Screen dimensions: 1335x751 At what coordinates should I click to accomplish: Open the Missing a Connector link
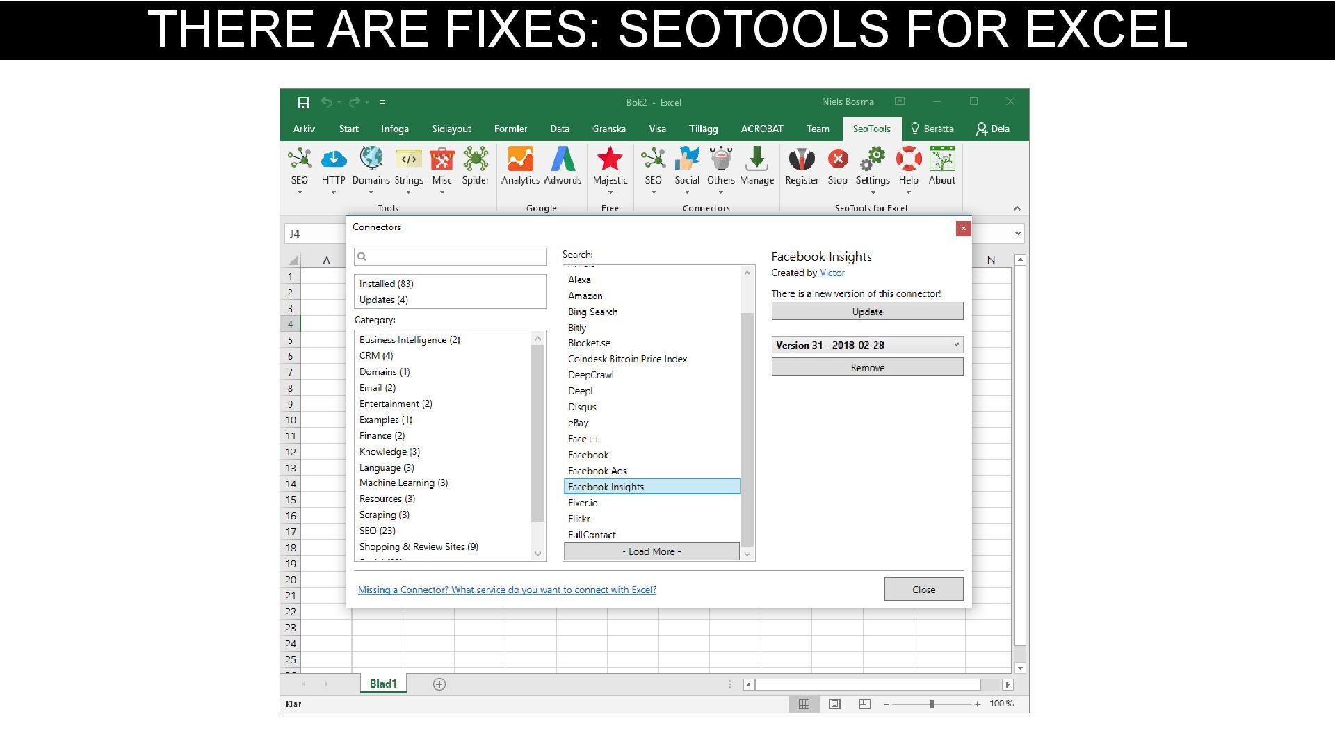(x=507, y=590)
